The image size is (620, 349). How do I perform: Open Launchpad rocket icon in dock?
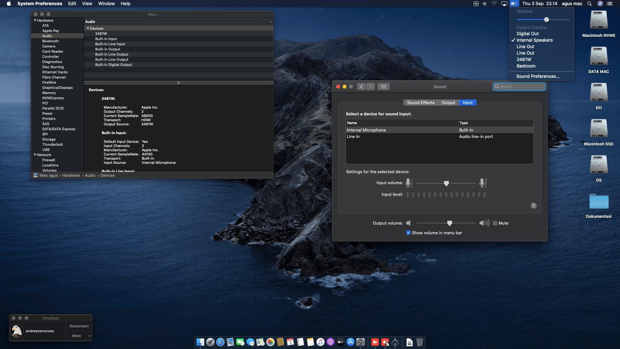[210, 342]
